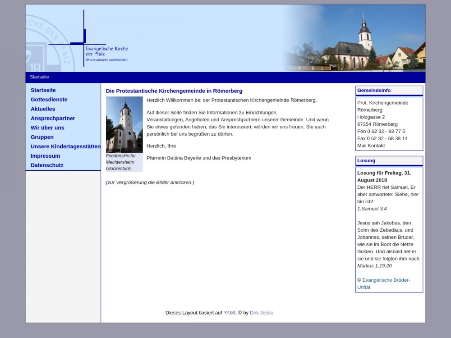Open Ansprechpartner in the sidebar
The height and width of the screenshot is (338, 451).
pos(53,119)
